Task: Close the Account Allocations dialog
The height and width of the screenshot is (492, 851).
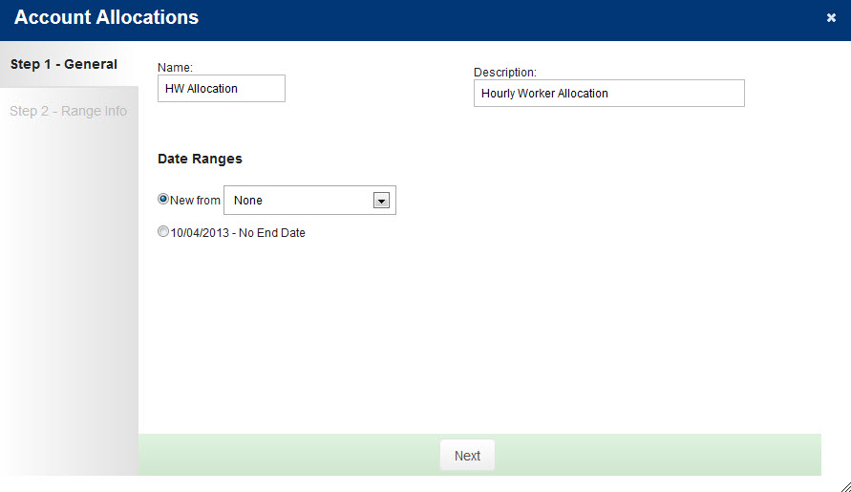Action: click(x=831, y=18)
